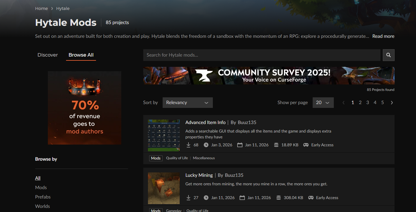Viewport: 416px width, 212px height.
Task: Open Community Survey 2025 banner
Action: 269,76
